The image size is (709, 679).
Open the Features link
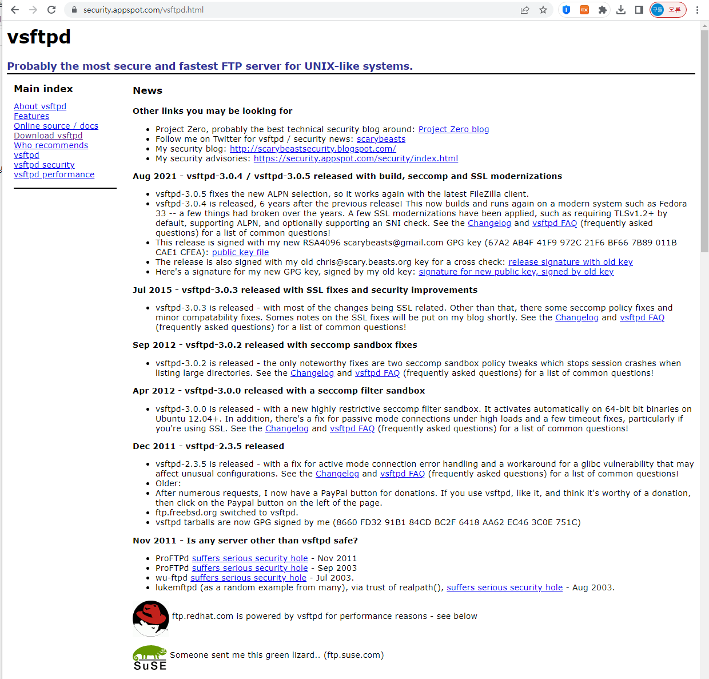pyautogui.click(x=31, y=116)
